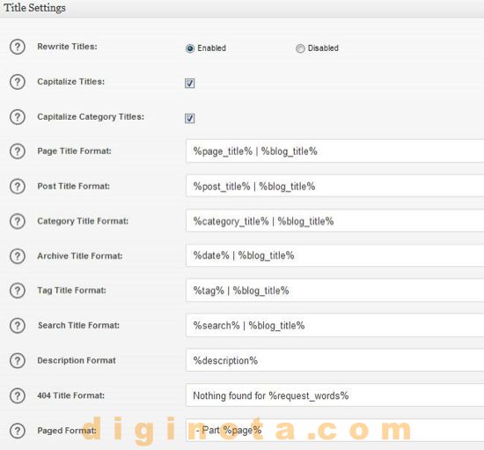This screenshot has width=484, height=450.
Task: Click the 'Capitalize Category Titles:' label
Action: point(91,117)
